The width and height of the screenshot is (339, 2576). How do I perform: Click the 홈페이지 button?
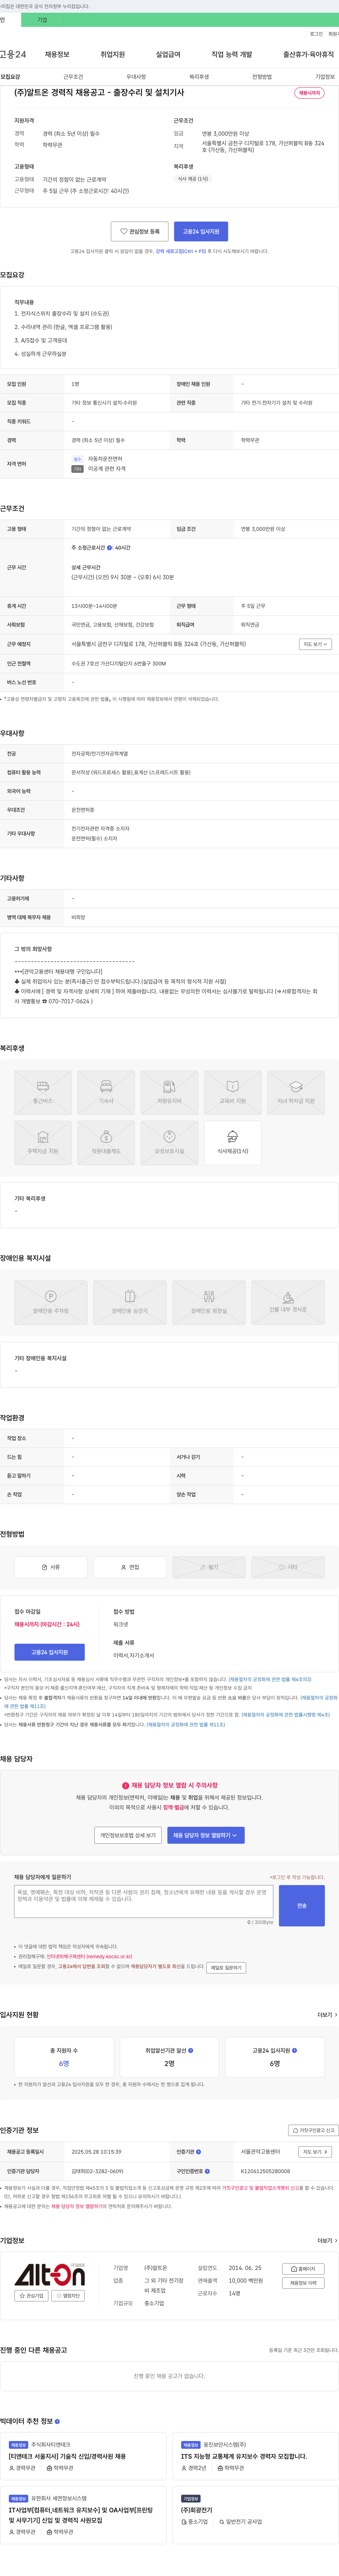pos(303,2269)
